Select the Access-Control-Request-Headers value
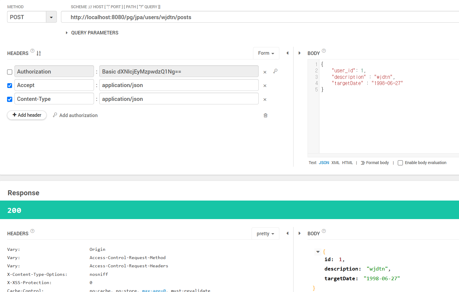 coord(129,266)
